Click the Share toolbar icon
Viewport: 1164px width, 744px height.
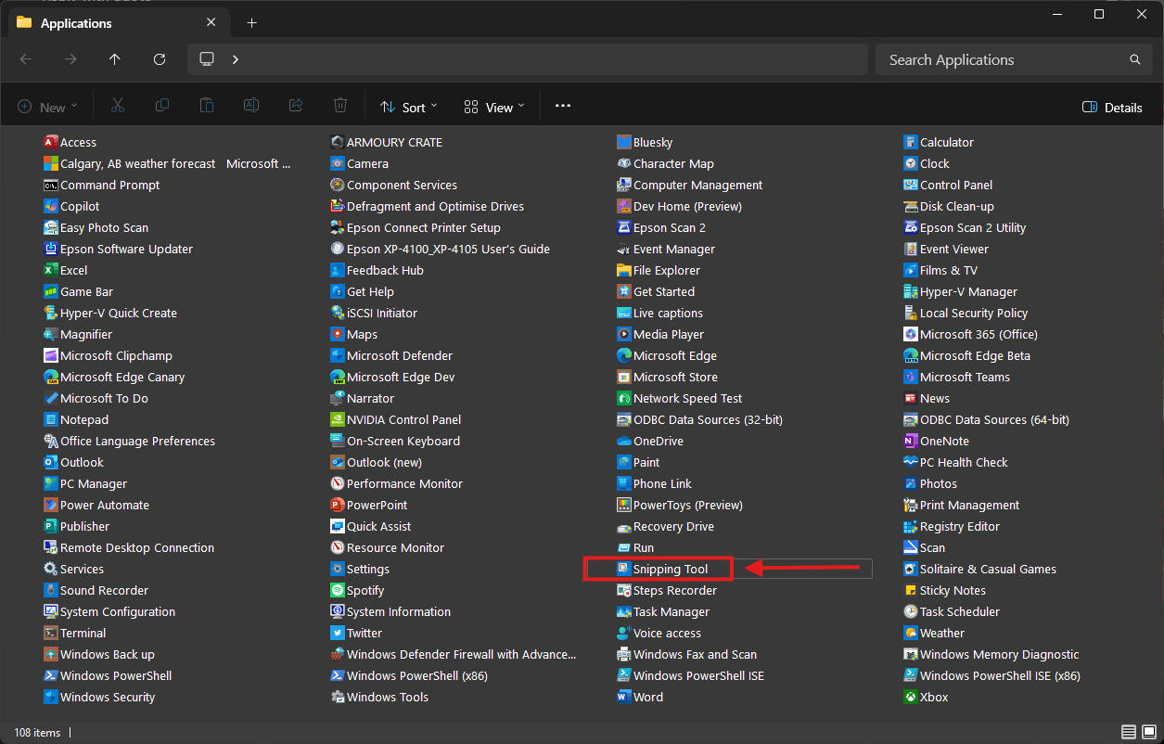click(x=296, y=107)
